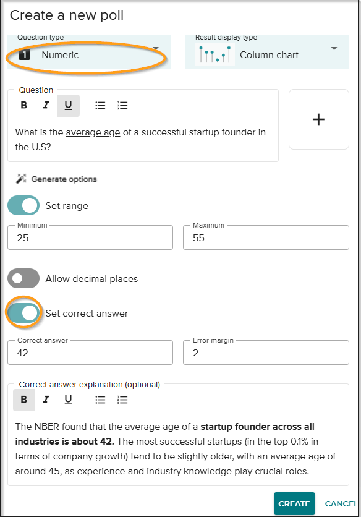Edit the Correct answer value of 42
The height and width of the screenshot is (517, 361).
click(x=90, y=352)
